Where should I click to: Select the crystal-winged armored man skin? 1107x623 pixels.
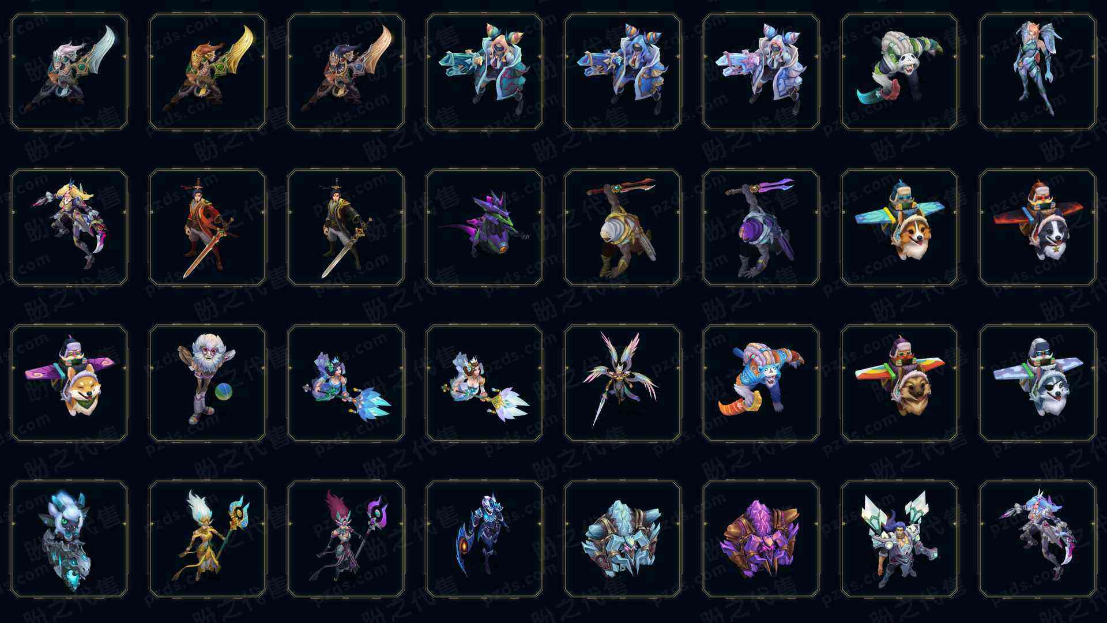click(x=899, y=539)
